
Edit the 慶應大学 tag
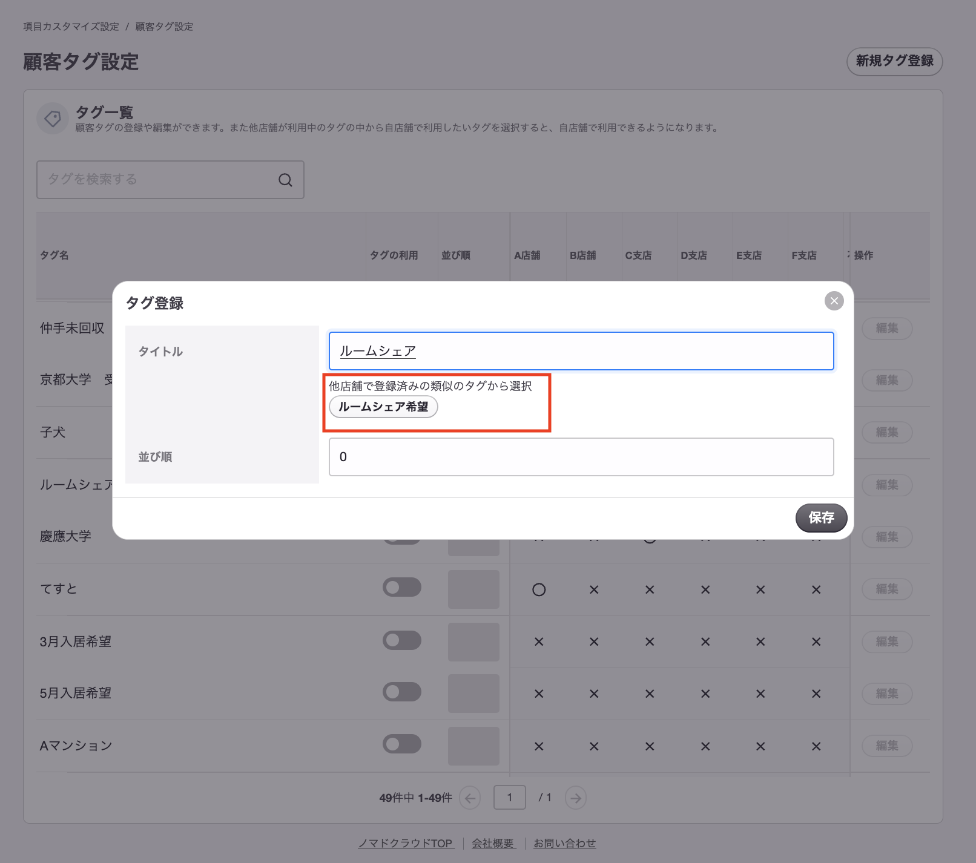pos(887,537)
